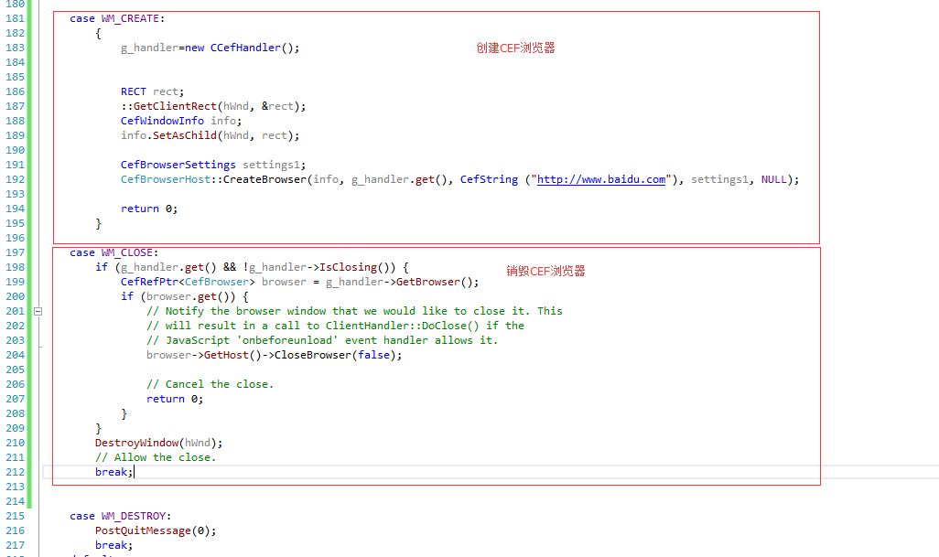Click the CefBrowserSettings type name

178,165
